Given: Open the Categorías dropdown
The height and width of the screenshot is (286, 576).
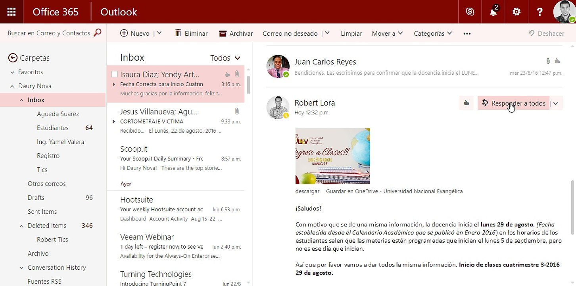Looking at the screenshot, I should pos(433,33).
